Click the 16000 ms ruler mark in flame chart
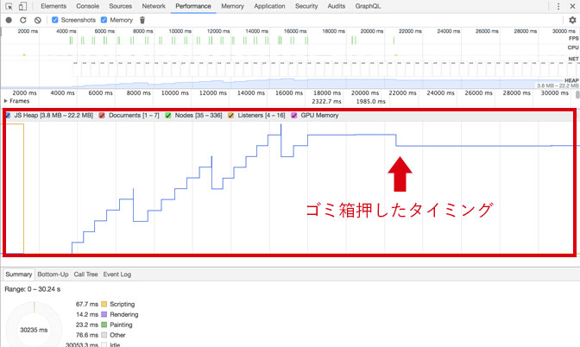Viewport: 580px width, 347px height. (x=289, y=93)
